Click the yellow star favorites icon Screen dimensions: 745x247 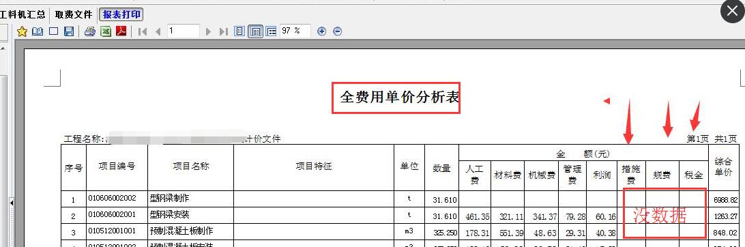[22, 31]
